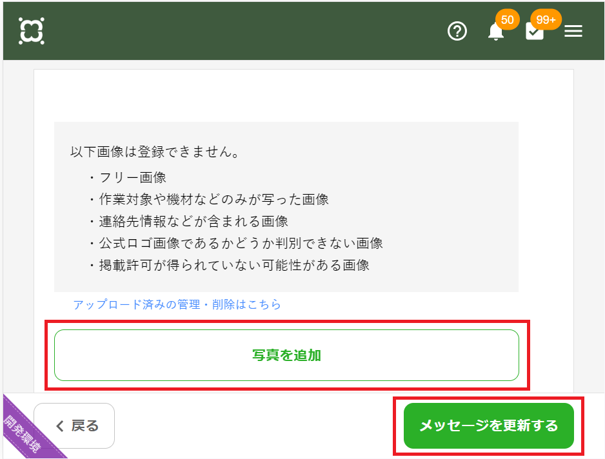Click the left chevron in the 戻る button
This screenshot has height=459, width=605.
pyautogui.click(x=60, y=425)
